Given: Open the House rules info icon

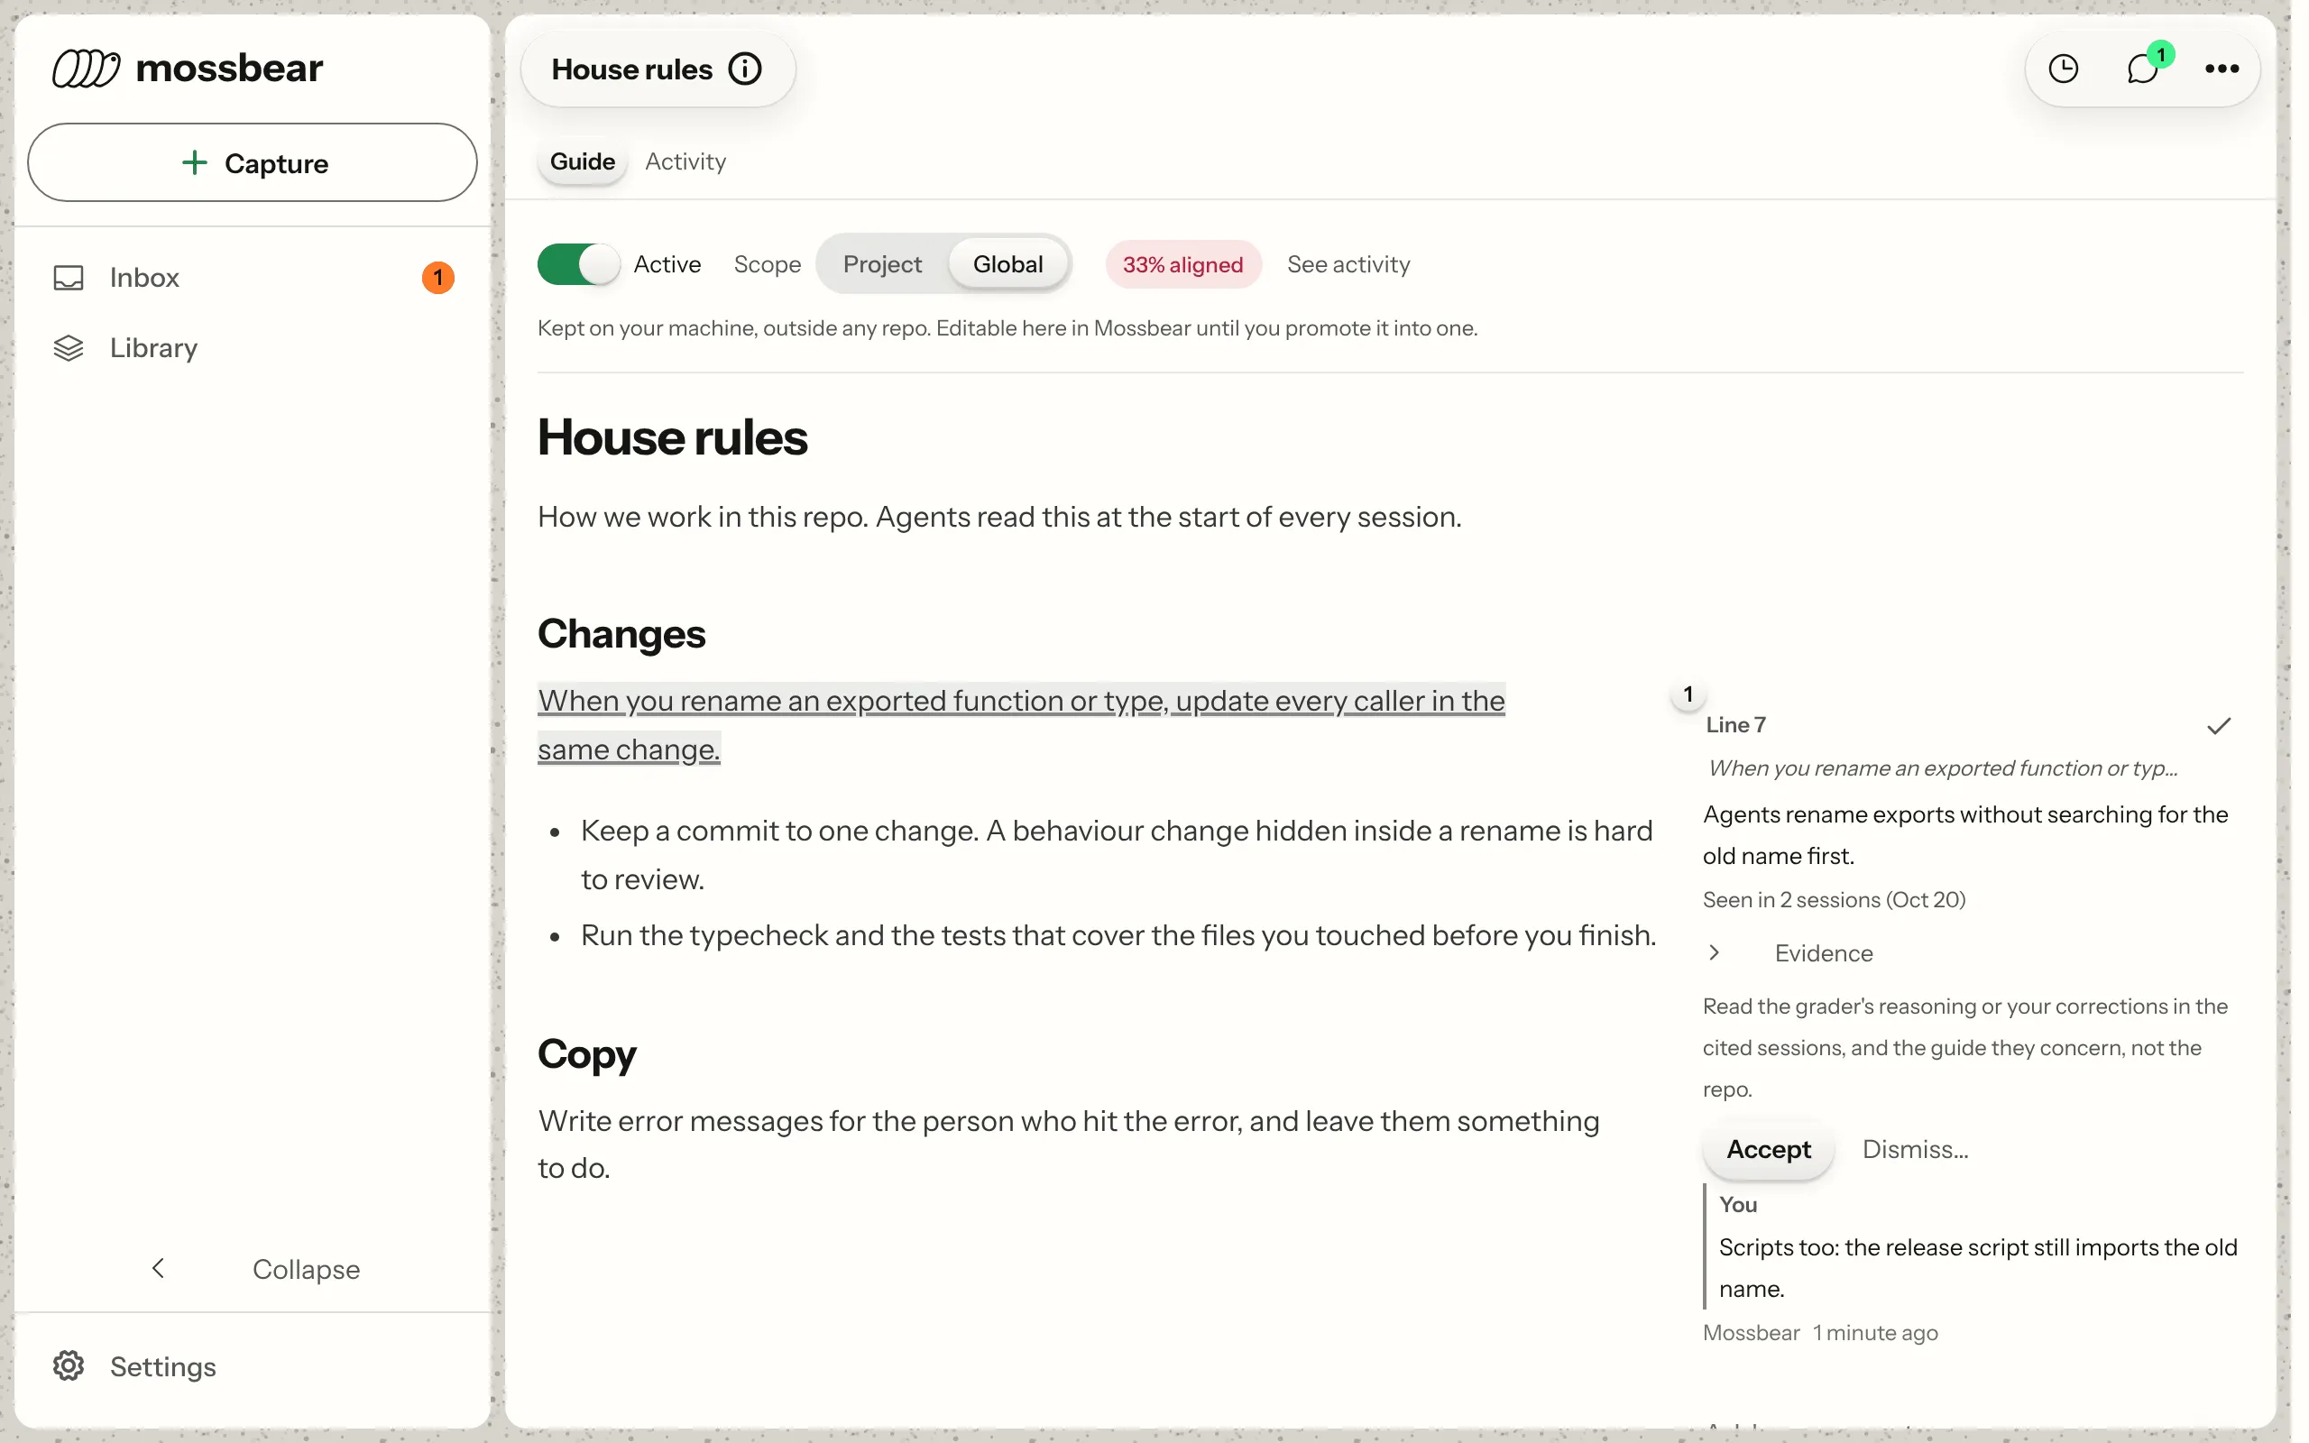Looking at the screenshot, I should pos(745,69).
